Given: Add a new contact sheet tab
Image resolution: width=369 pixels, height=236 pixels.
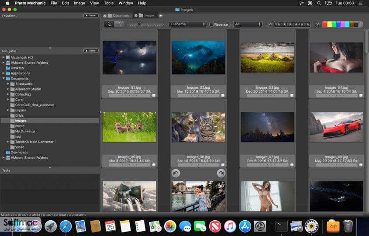Looking at the screenshot, I should point(161,16).
